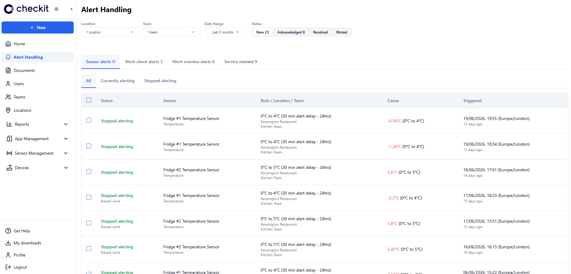
Task: Open Get Help question mark icon
Action: [x=8, y=231]
